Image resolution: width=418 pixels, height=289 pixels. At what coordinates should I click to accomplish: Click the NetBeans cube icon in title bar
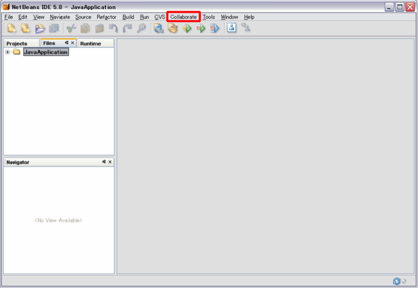[x=6, y=6]
